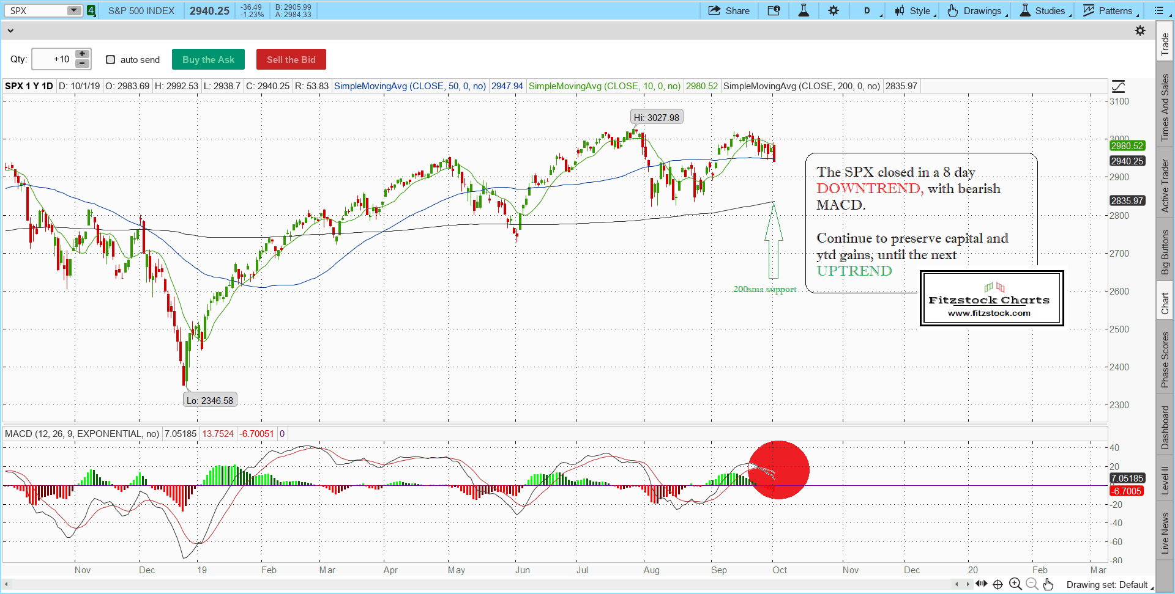Enable the auto send checkbox
Image resolution: width=1175 pixels, height=594 pixels.
pos(111,59)
